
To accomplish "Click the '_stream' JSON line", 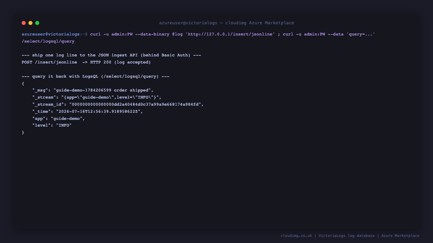I will (x=97, y=97).
